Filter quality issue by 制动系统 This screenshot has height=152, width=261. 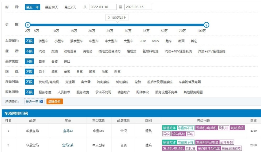tap(122, 82)
